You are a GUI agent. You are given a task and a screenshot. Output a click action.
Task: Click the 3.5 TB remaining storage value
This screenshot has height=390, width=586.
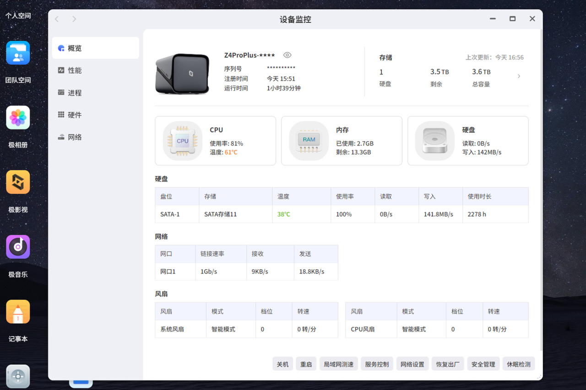click(x=439, y=72)
